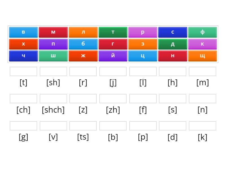Screen dimensions: 226x170
Task: Select the blue tile with letter в
Action: click(23, 32)
